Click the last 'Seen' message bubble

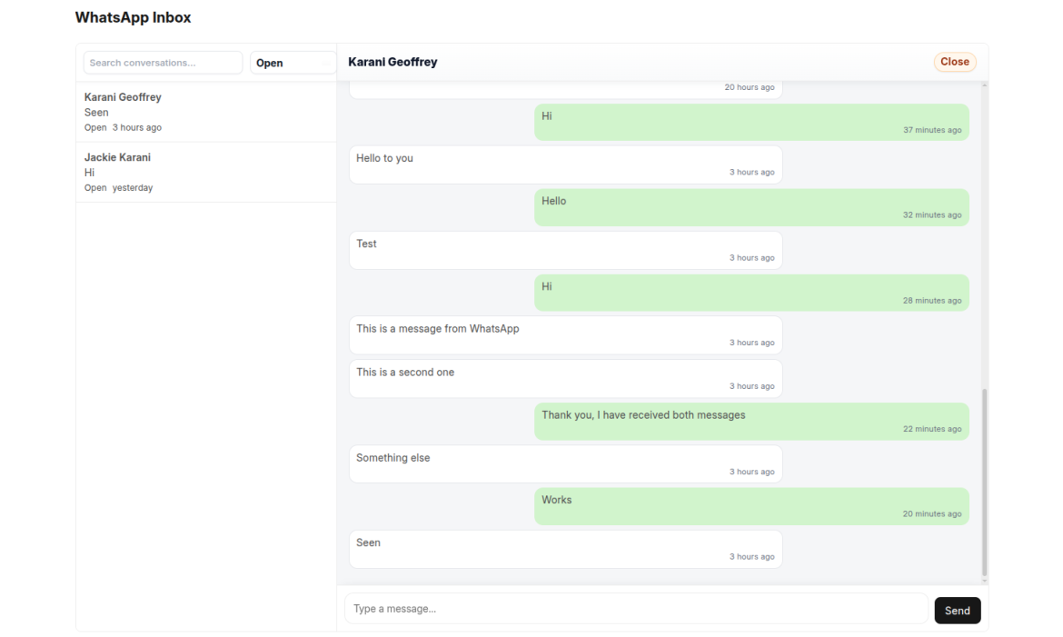coord(565,549)
